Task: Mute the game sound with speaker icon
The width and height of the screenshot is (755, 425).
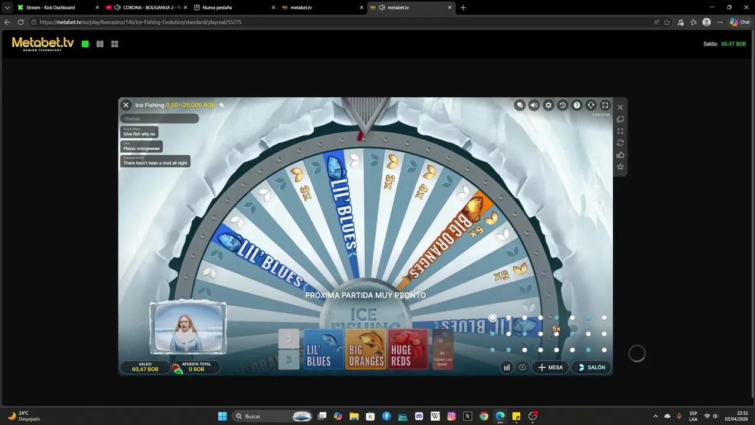Action: [534, 105]
